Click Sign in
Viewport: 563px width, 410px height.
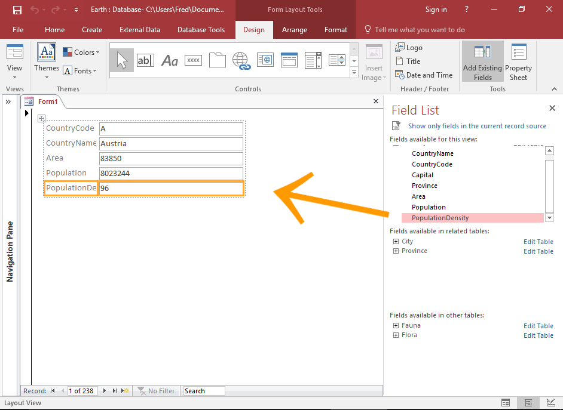pyautogui.click(x=436, y=10)
